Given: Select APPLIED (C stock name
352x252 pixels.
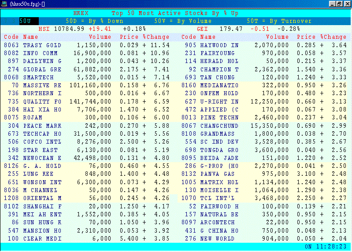Looking at the screenshot, I should click(219, 110).
